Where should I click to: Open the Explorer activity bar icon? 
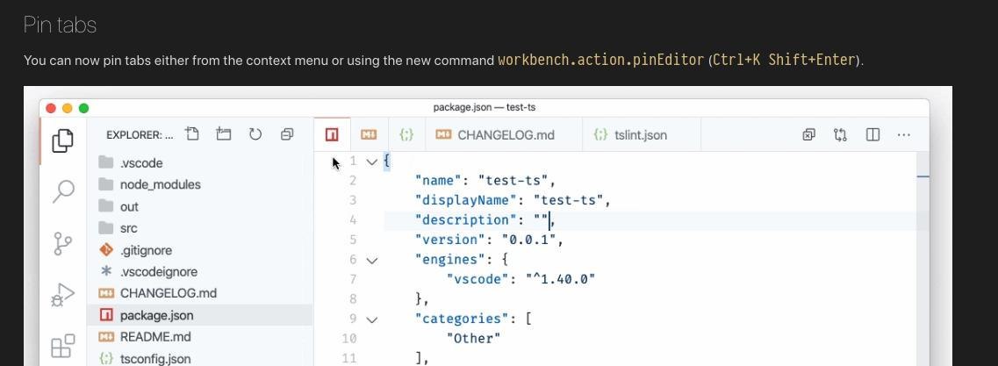(x=62, y=140)
